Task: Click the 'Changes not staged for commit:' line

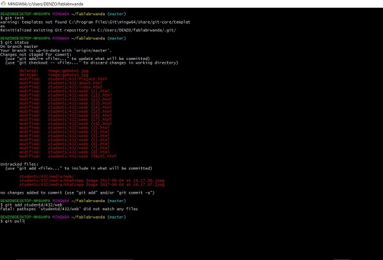Action: (x=36, y=55)
